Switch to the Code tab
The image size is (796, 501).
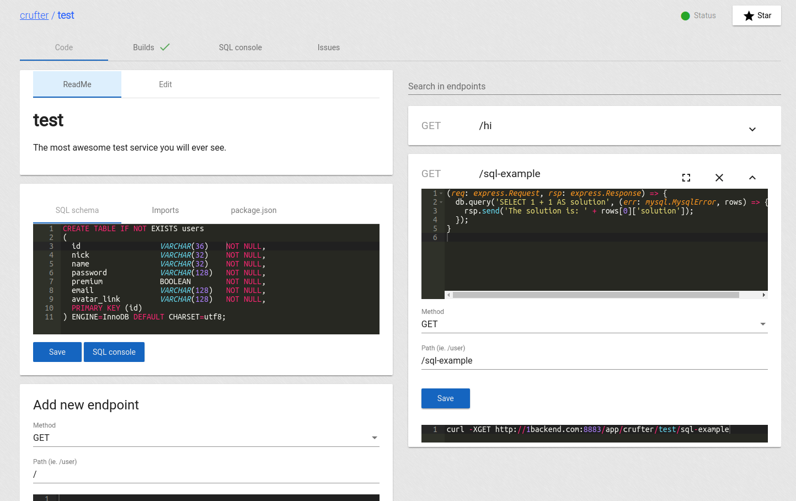64,47
